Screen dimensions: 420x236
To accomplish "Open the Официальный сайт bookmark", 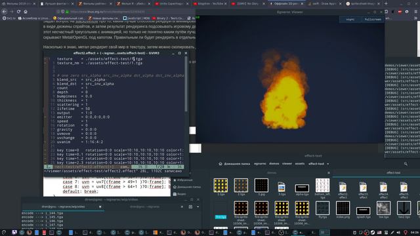I will (x=68, y=18).
